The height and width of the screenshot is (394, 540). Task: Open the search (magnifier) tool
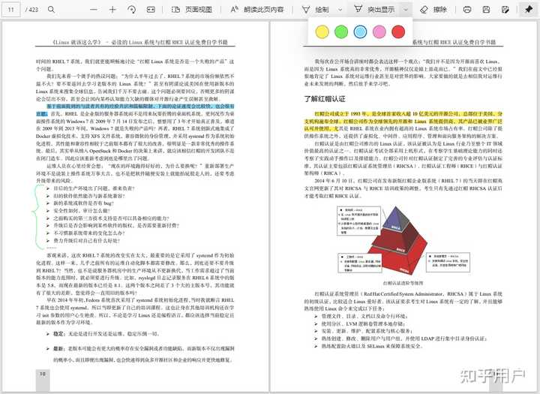51,9
